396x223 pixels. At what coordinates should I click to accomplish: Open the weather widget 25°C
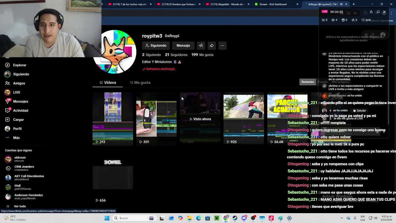click(x=14, y=218)
